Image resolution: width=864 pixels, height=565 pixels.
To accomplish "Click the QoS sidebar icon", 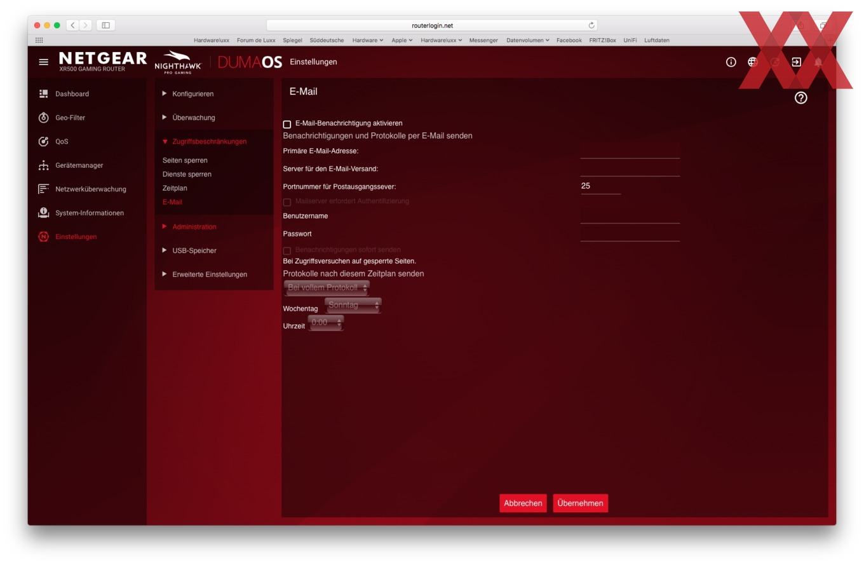I will pos(43,141).
